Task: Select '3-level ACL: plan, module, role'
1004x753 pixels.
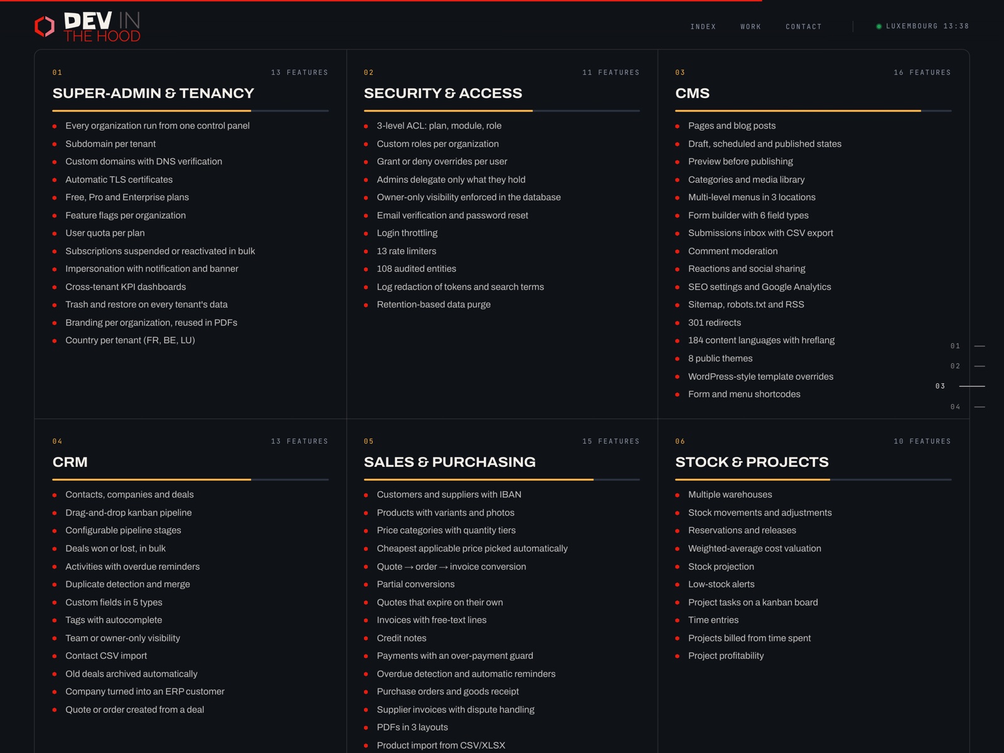Action: pos(439,125)
